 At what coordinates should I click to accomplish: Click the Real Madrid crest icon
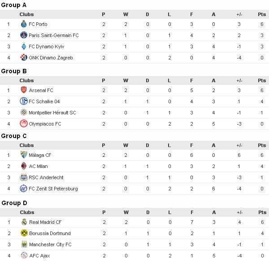pos(24,222)
